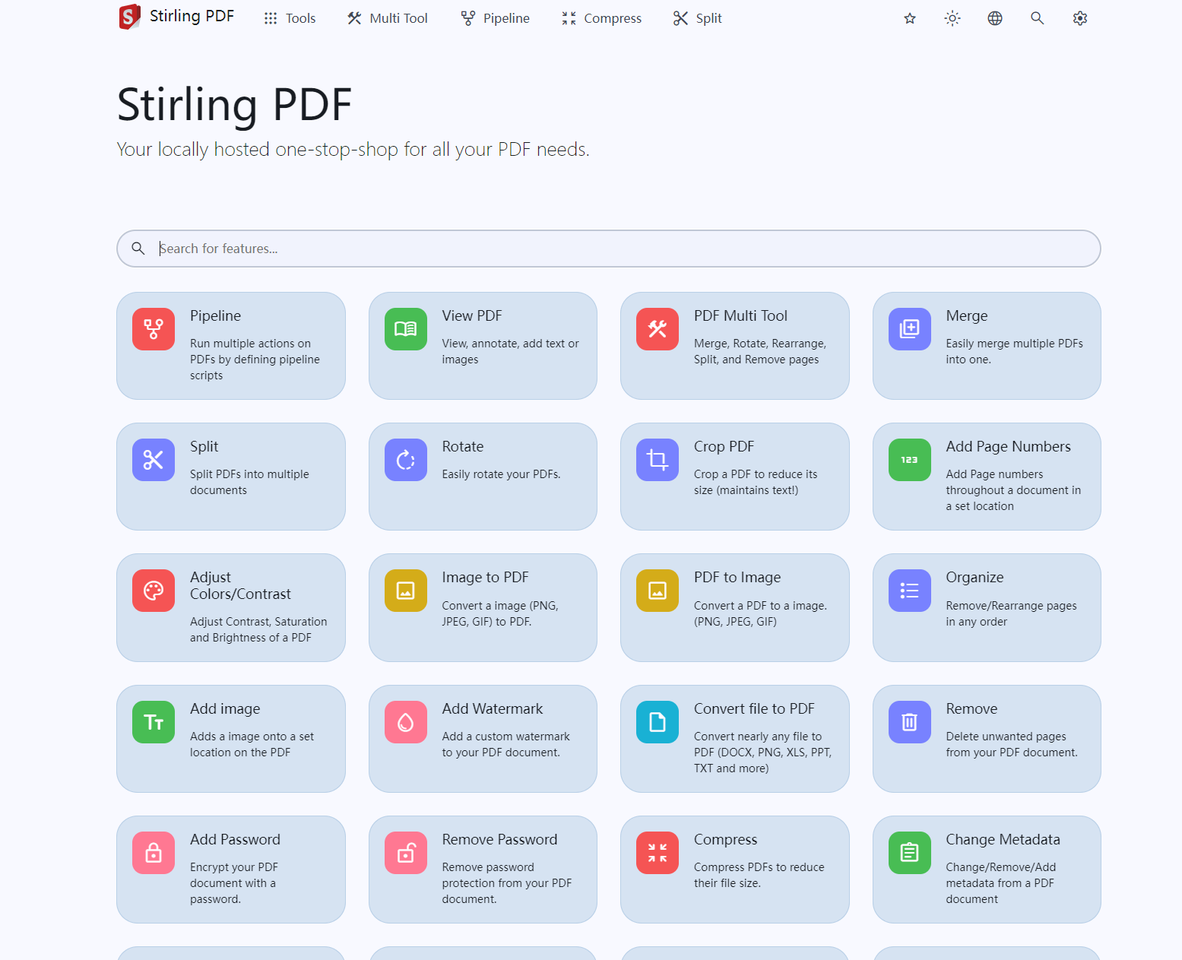
Task: Click the Stirling PDF logo icon
Action: [x=130, y=17]
